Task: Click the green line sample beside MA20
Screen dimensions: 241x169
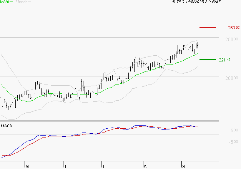Action: 11,2
